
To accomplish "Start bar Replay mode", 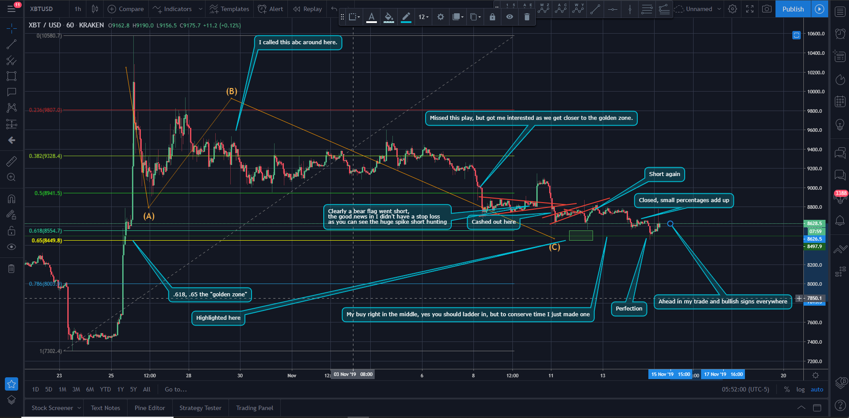I will (307, 9).
